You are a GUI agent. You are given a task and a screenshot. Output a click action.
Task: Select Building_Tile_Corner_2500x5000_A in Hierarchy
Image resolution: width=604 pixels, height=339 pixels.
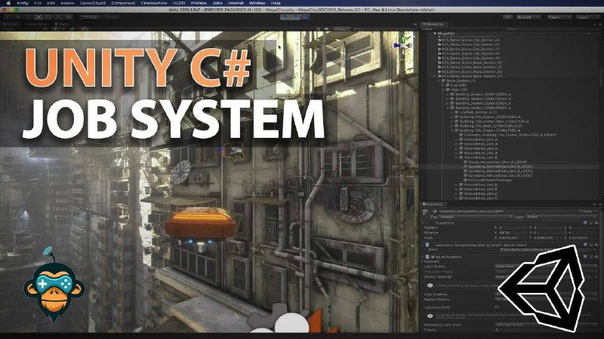click(489, 117)
